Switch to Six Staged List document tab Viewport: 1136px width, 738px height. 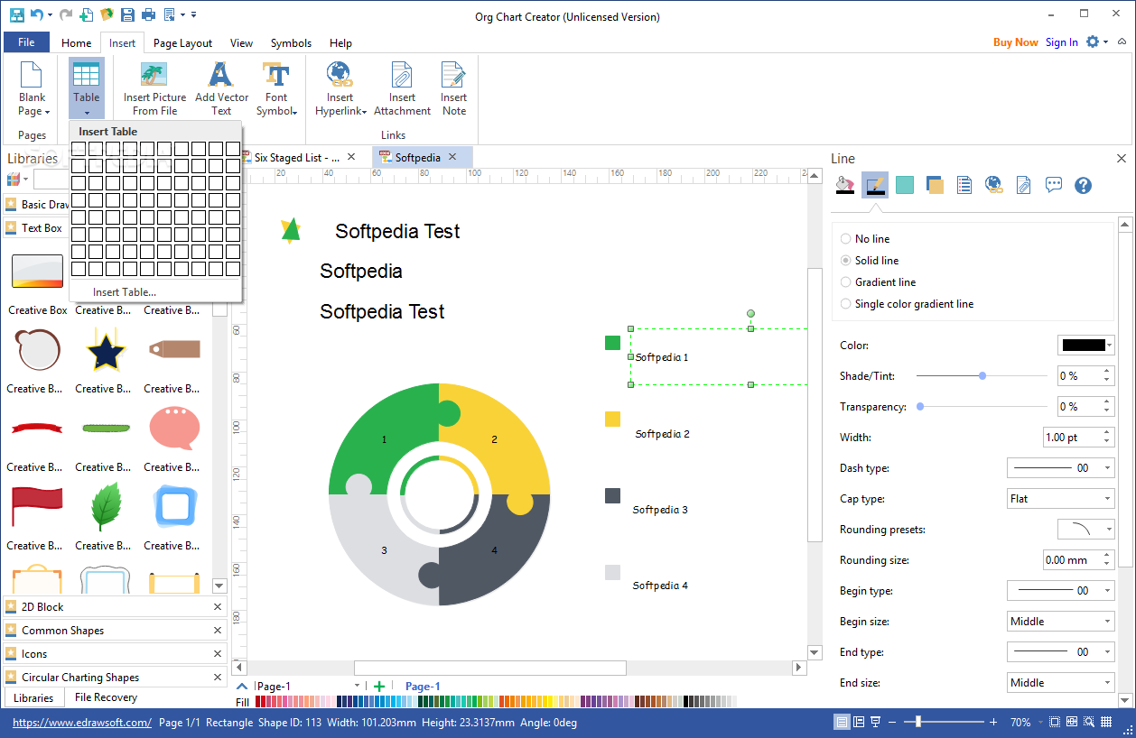(296, 157)
